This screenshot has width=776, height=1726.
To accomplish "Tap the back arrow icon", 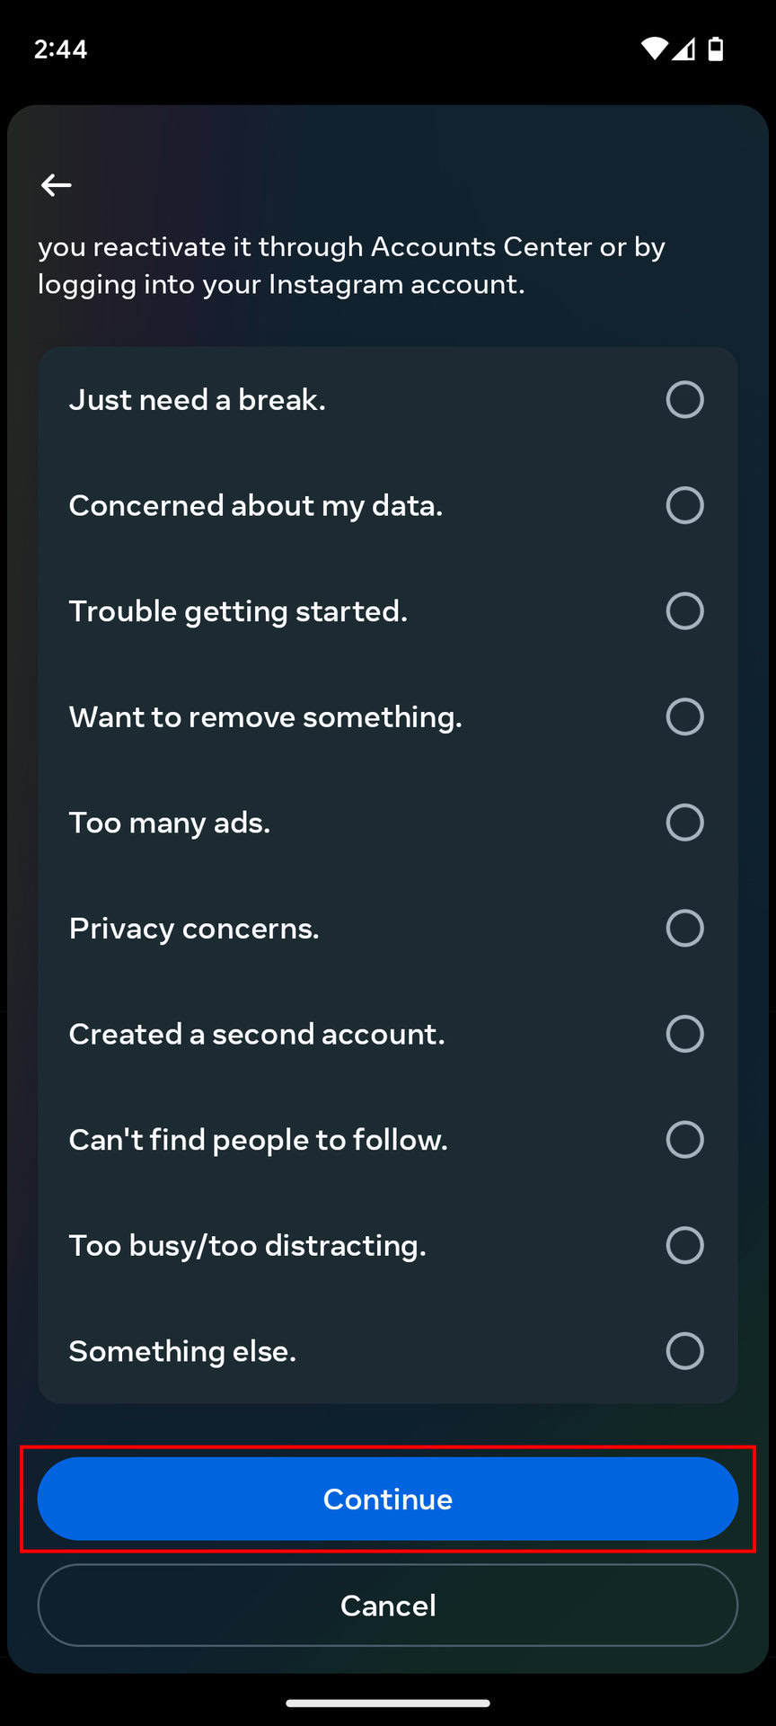I will pyautogui.click(x=56, y=185).
